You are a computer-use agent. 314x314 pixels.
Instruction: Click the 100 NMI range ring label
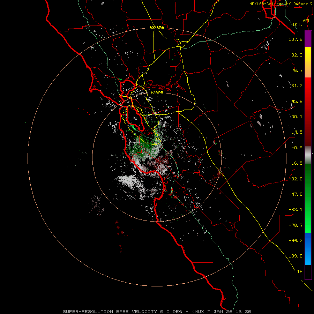[157, 28]
